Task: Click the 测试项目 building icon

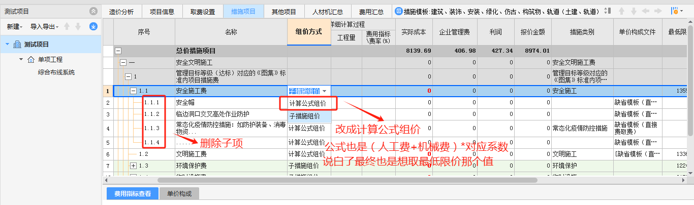Action: tap(17, 45)
